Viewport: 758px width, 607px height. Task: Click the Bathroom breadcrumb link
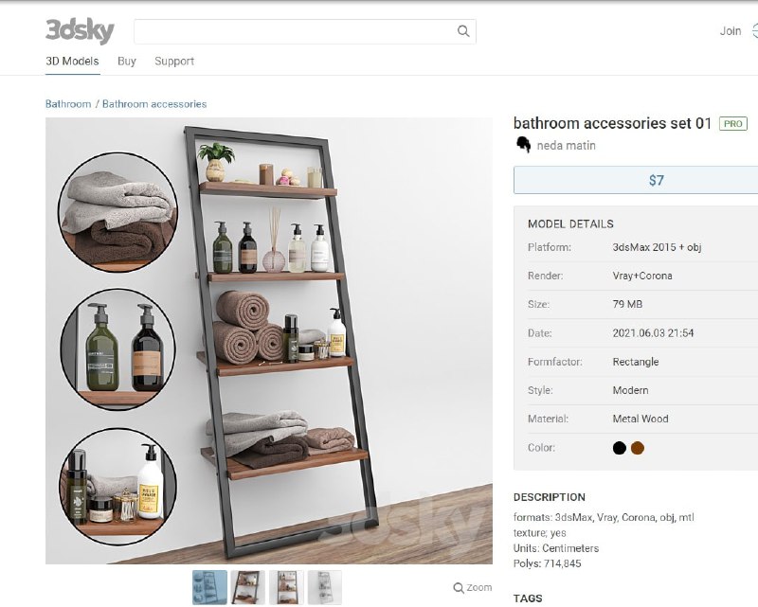(68, 104)
